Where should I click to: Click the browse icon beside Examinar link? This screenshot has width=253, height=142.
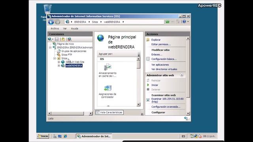(148, 100)
